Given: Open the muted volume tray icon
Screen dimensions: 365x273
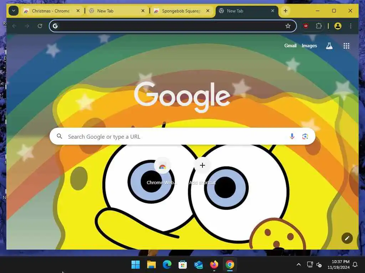Looking at the screenshot, I should tap(319, 264).
